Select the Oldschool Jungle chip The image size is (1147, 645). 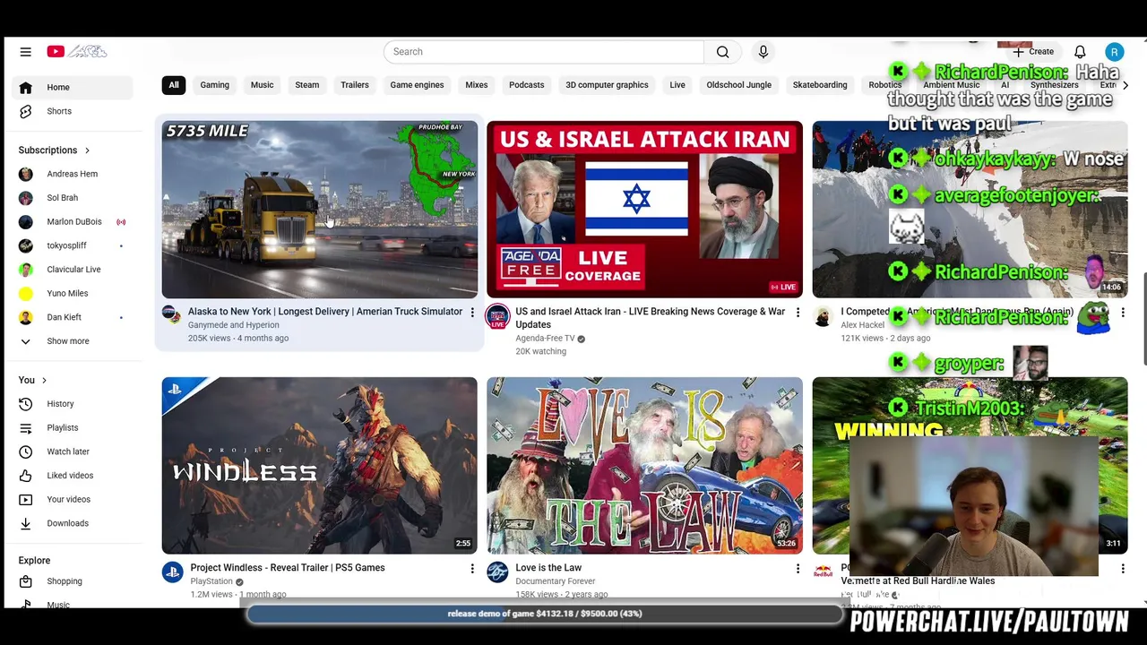738,85
